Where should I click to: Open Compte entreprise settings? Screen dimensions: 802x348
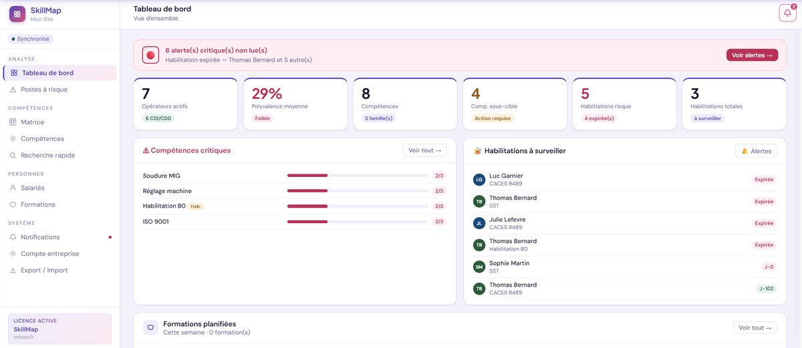click(x=60, y=254)
